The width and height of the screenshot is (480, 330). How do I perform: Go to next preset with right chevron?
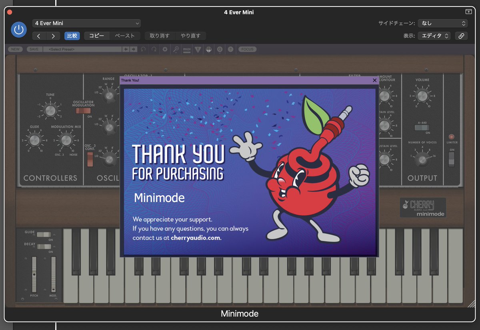tap(53, 36)
